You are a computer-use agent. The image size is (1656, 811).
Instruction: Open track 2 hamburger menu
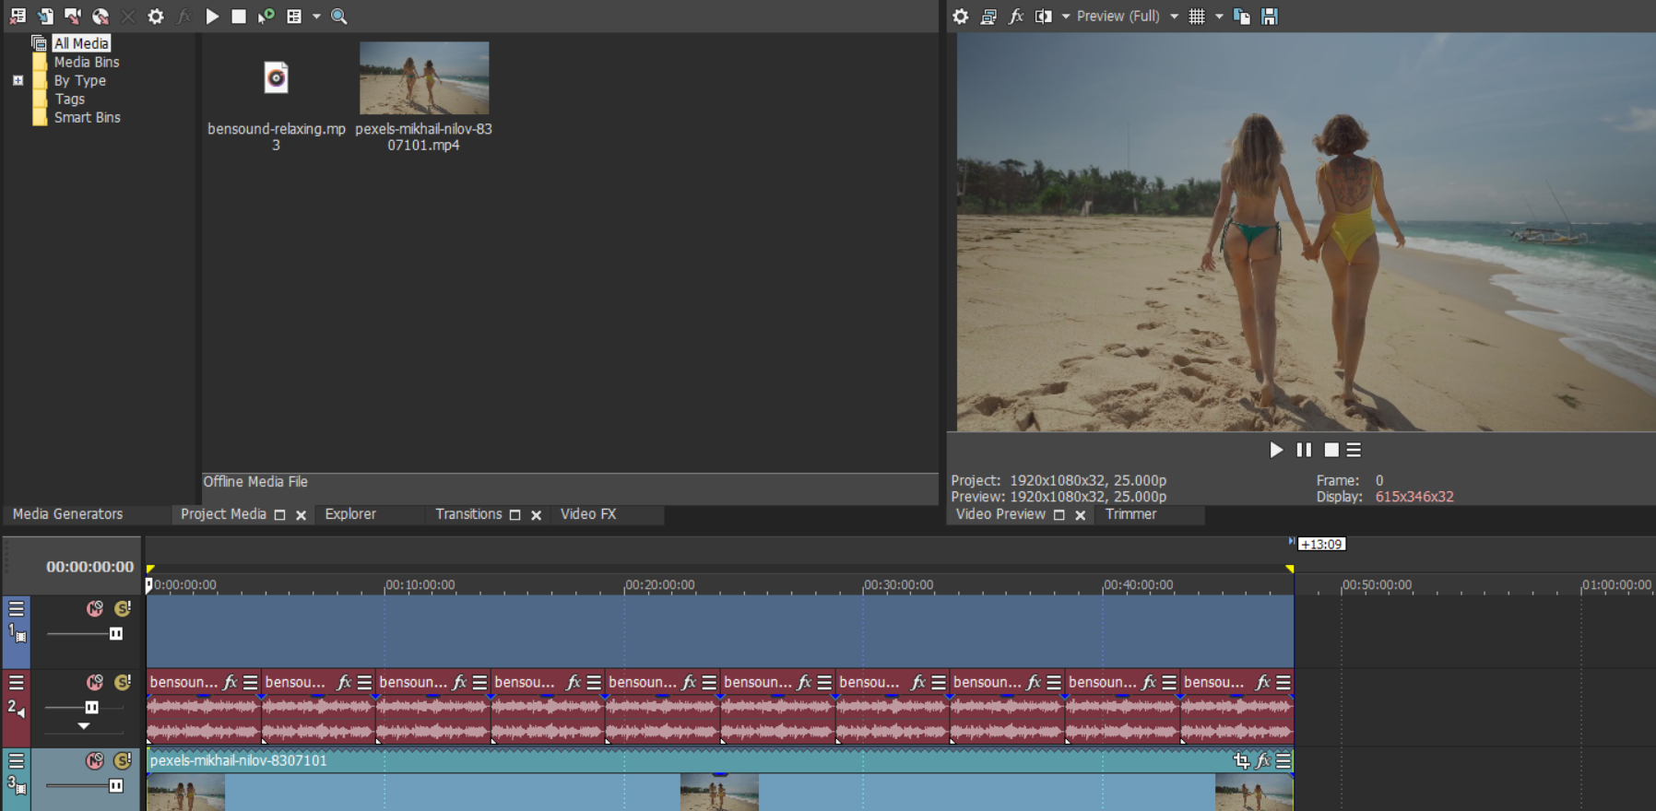tap(17, 682)
